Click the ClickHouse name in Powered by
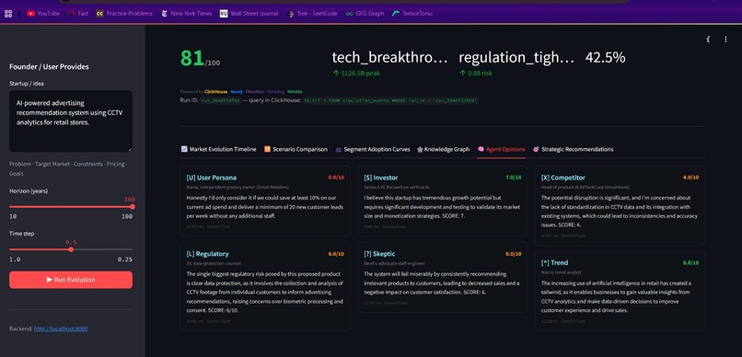Viewport: 742px width, 357px height. point(215,92)
